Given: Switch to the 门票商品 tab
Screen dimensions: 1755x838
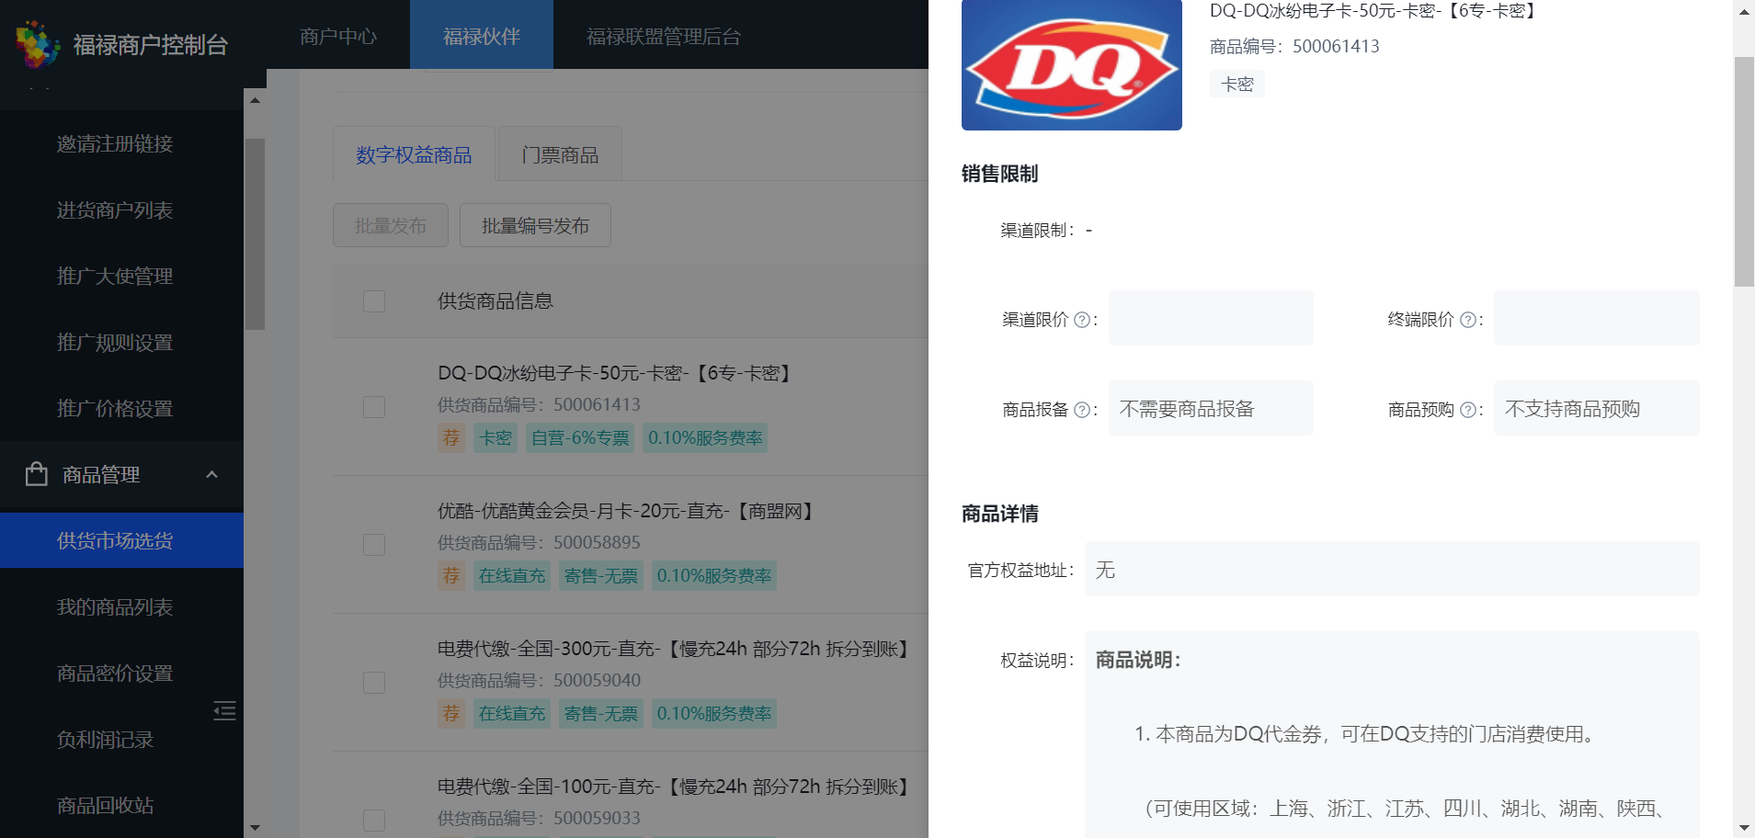Looking at the screenshot, I should [560, 154].
